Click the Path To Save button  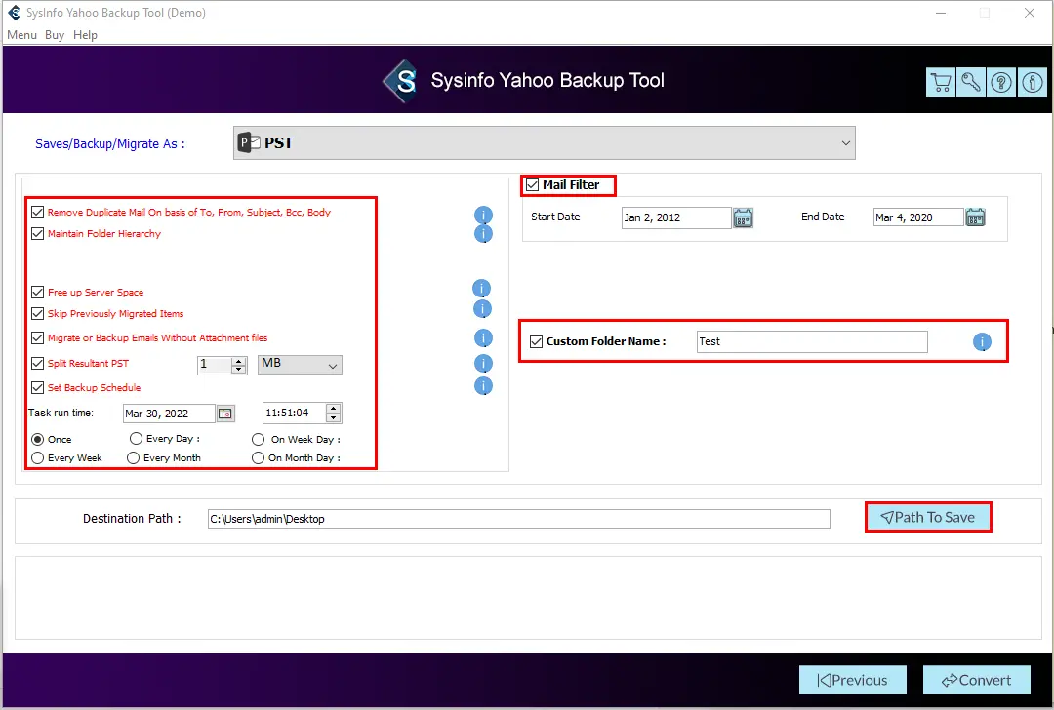(x=928, y=517)
